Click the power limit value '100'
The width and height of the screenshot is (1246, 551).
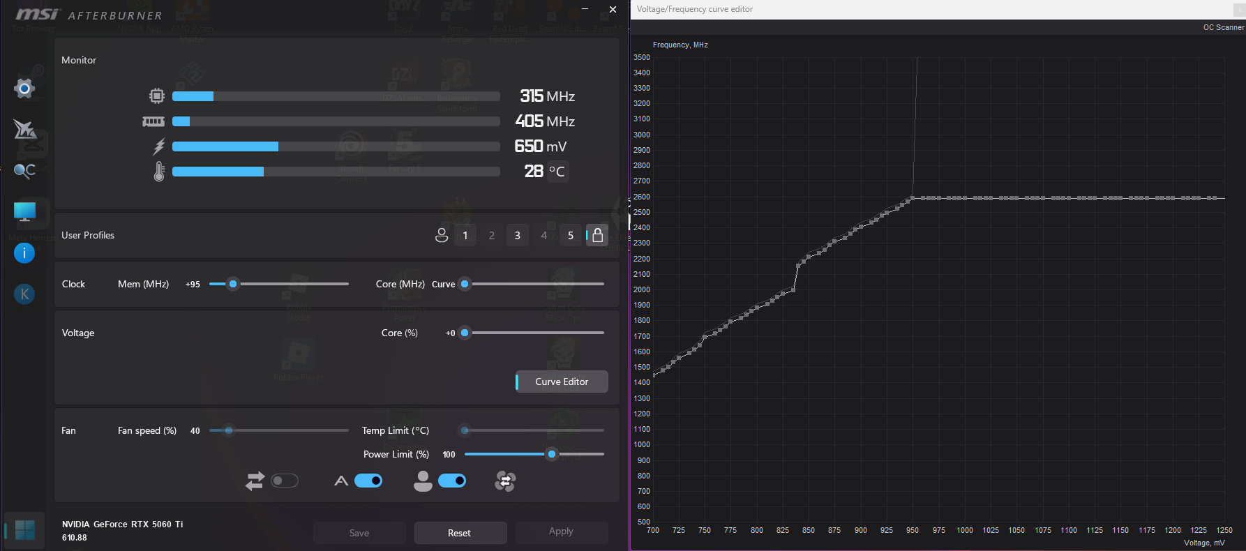coord(449,455)
